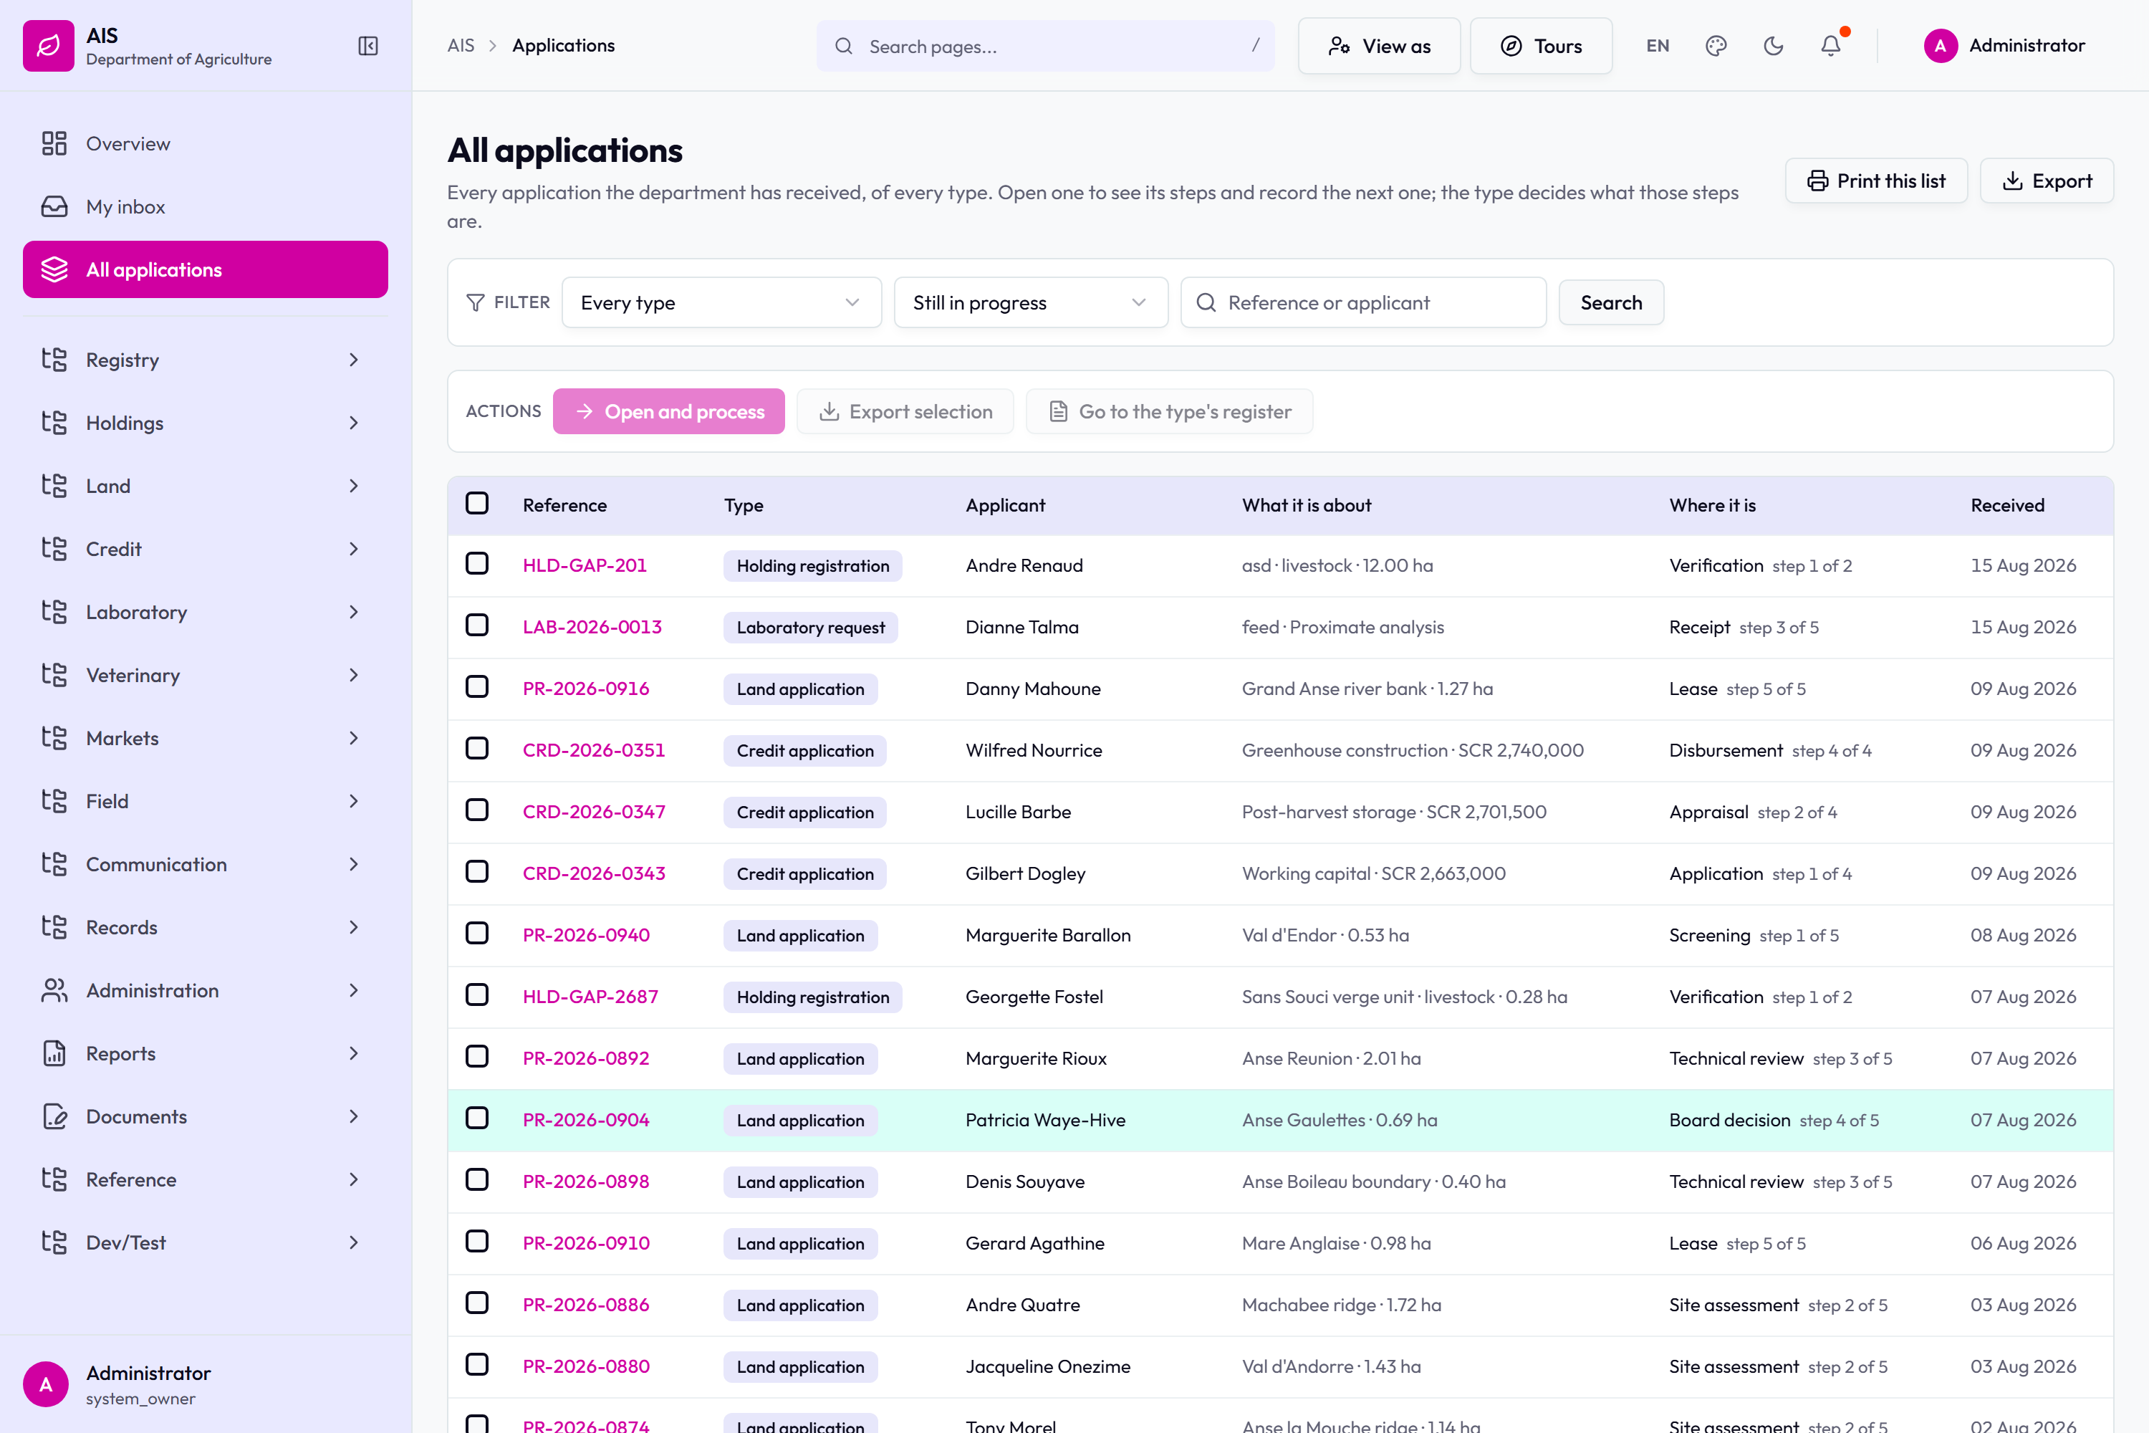Start Tours from top bar

coord(1541,46)
